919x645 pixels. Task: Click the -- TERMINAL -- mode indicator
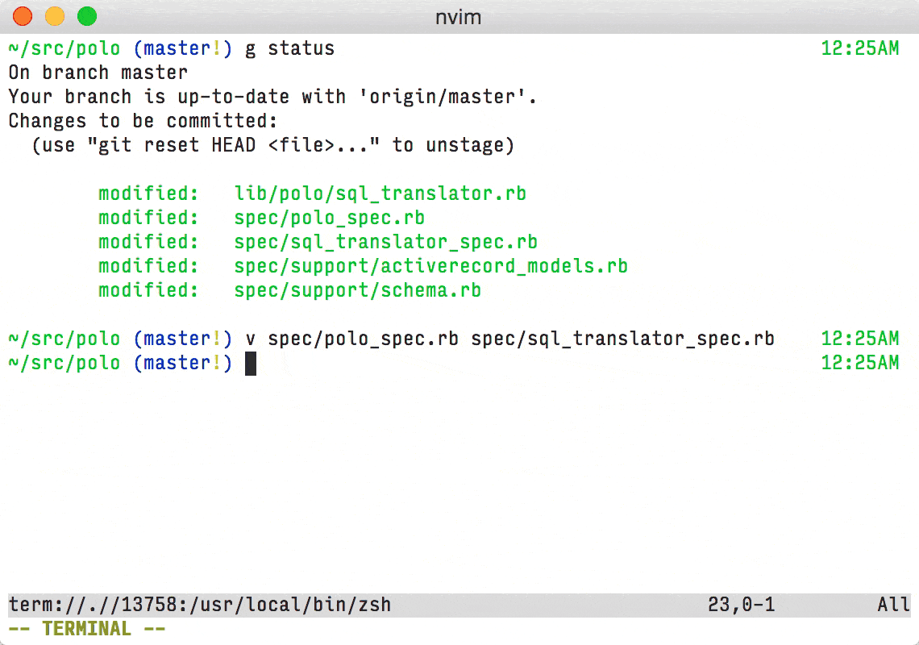[x=87, y=629]
